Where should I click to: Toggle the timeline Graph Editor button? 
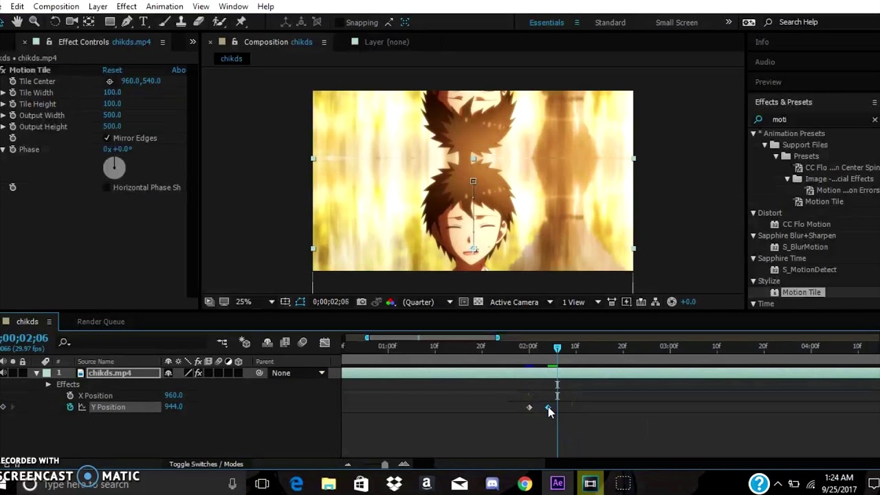click(325, 342)
